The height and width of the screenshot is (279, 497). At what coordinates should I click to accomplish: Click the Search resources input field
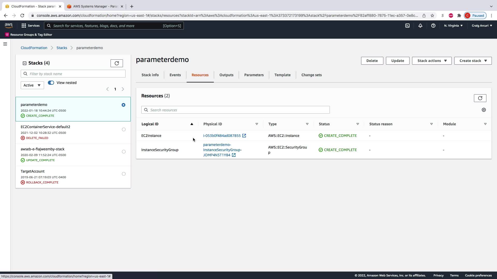pyautogui.click(x=236, y=110)
